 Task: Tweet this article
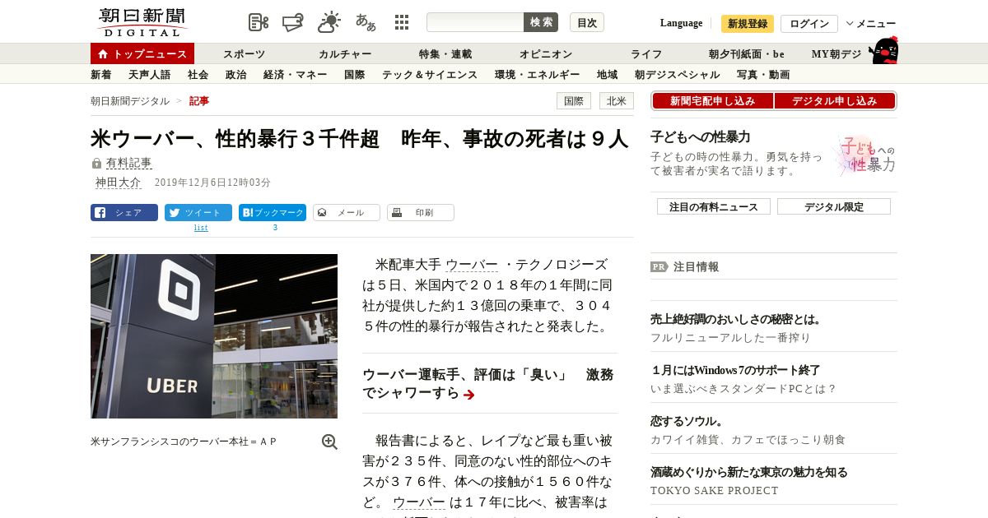coord(198,212)
